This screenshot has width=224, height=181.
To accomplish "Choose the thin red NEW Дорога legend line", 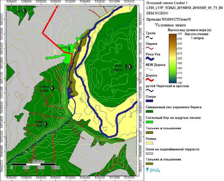I will (150, 69).
